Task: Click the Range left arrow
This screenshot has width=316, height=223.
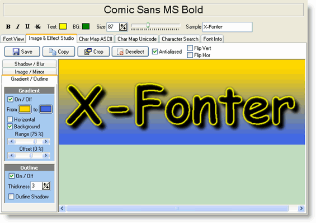Action: pyautogui.click(x=12, y=141)
